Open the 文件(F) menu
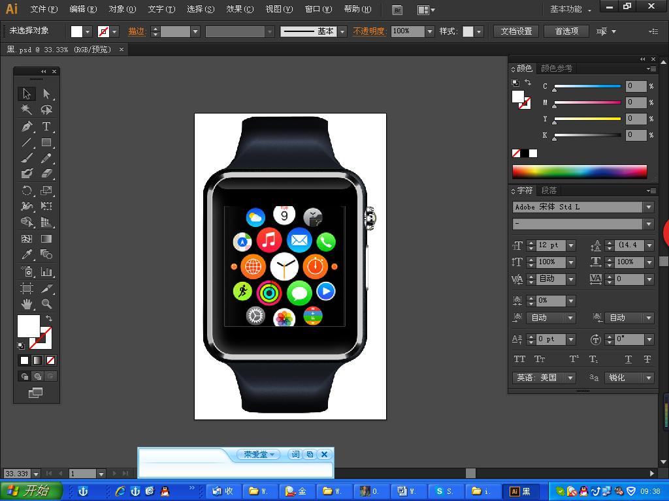Image resolution: width=669 pixels, height=501 pixels. (x=44, y=9)
